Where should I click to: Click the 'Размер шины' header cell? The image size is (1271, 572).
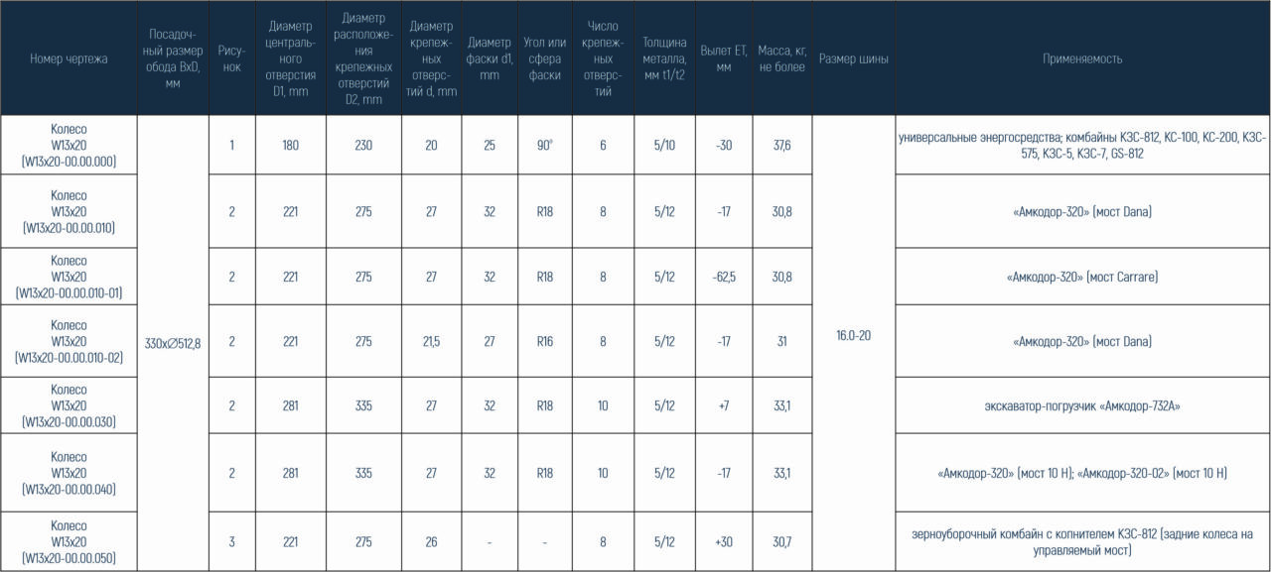[854, 58]
